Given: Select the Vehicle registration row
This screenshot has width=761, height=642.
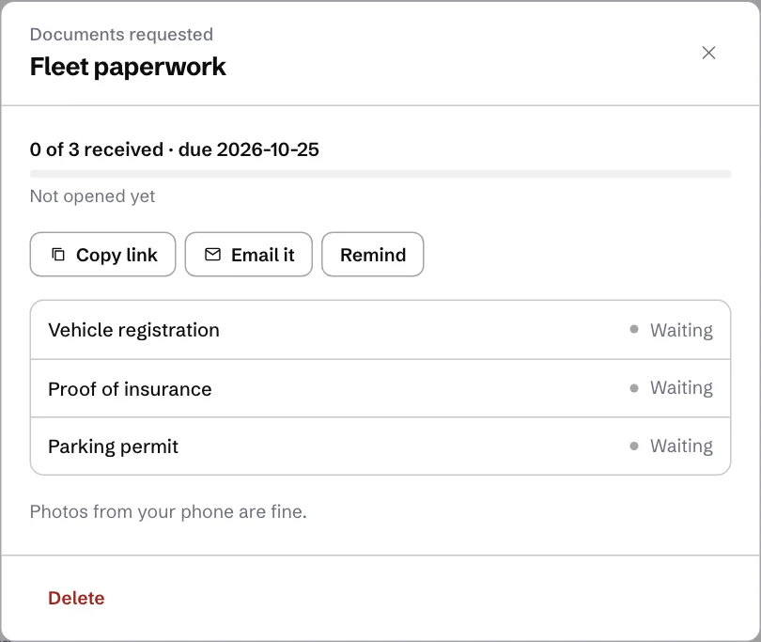Looking at the screenshot, I should coord(380,330).
